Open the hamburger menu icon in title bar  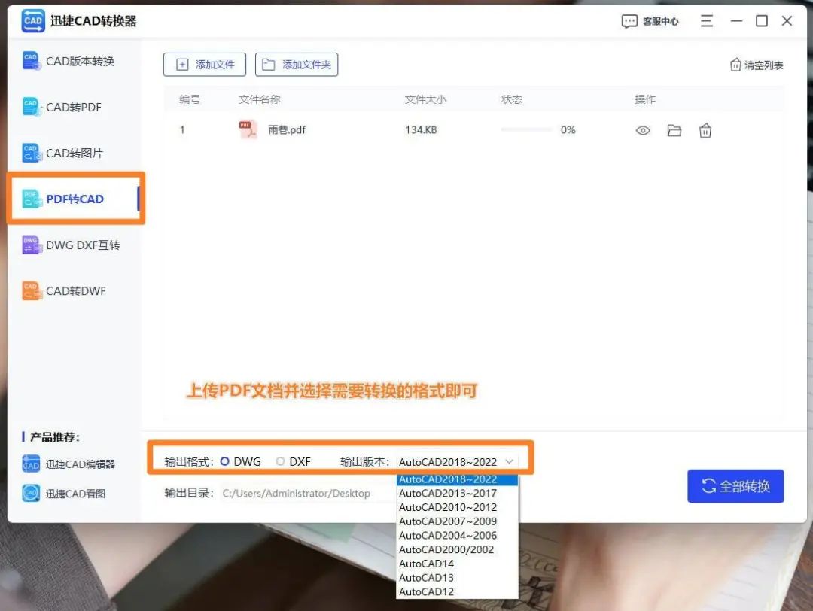[707, 21]
